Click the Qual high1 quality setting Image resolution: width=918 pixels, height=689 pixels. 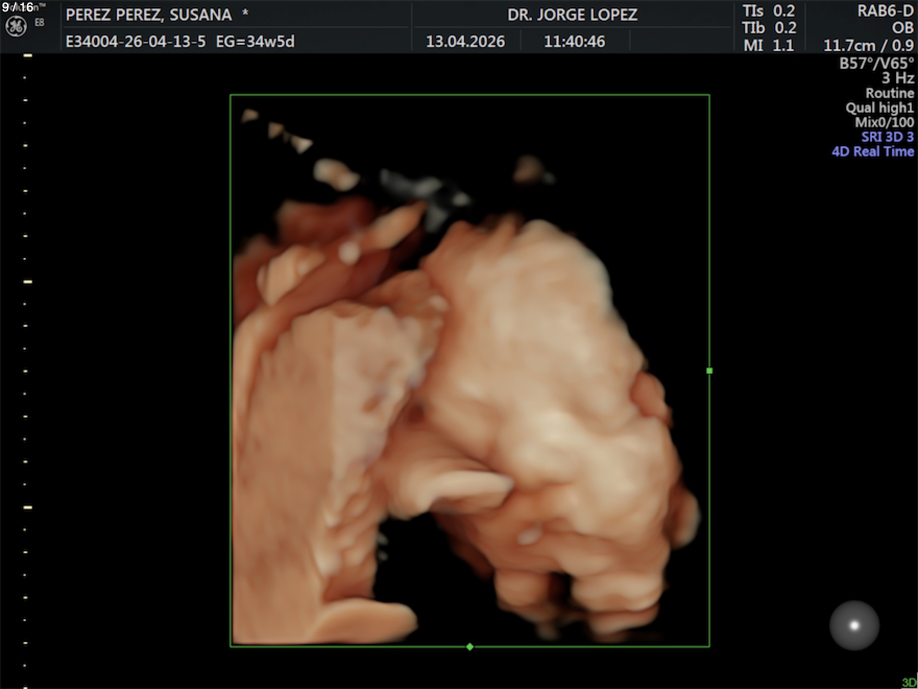tap(879, 108)
